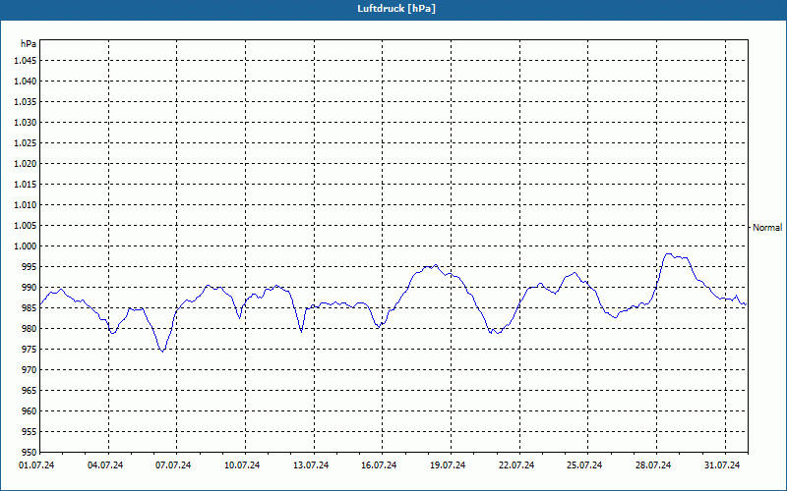Click the 975 axis value
787x491 pixels.
[x=30, y=350]
